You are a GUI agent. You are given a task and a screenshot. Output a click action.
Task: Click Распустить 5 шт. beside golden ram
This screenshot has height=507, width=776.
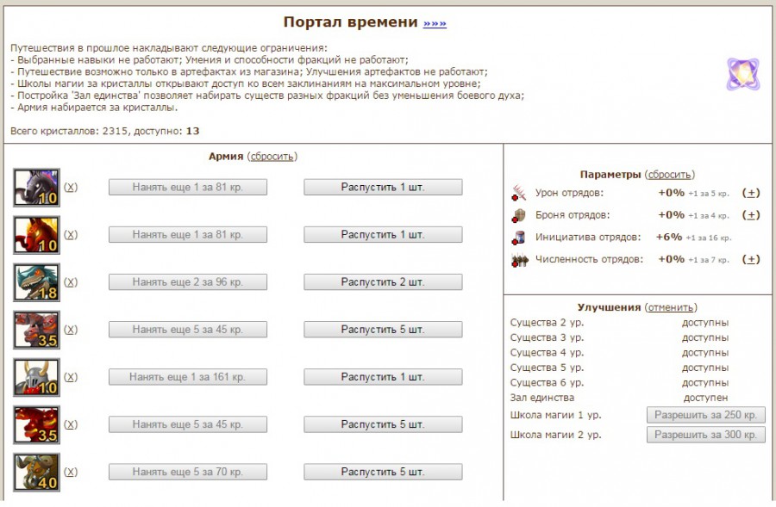click(383, 472)
